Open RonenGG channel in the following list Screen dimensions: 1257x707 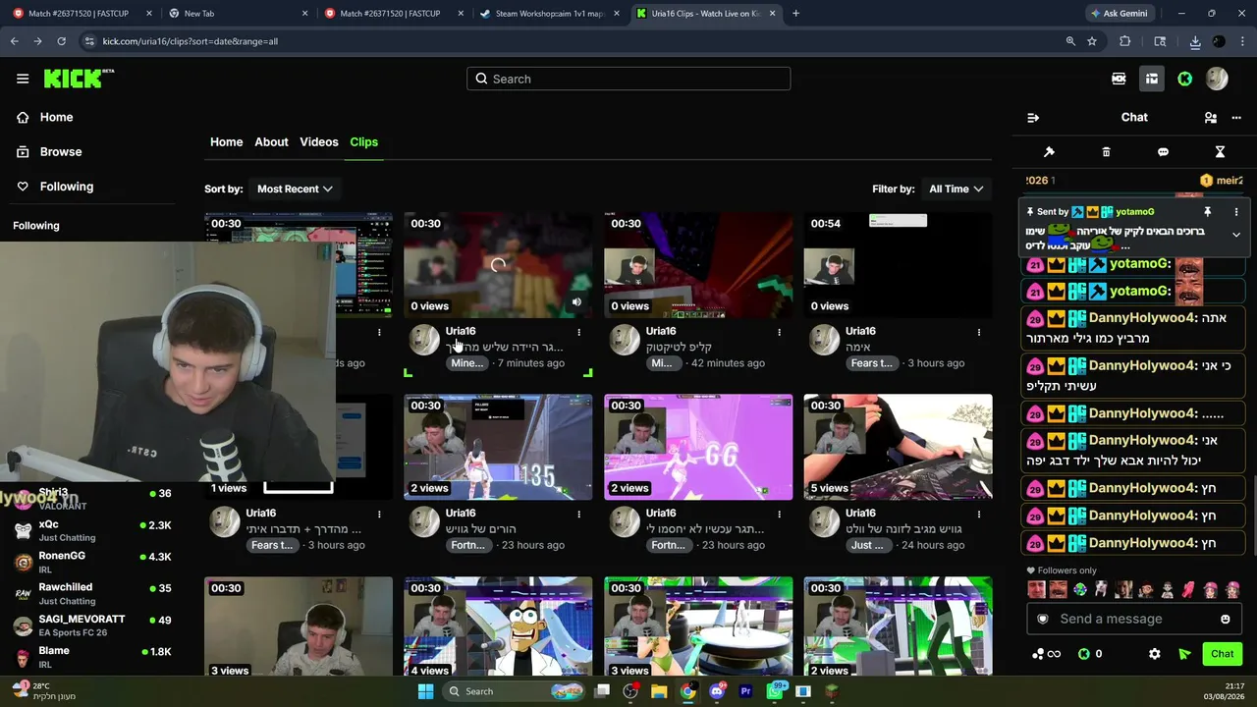pos(92,562)
